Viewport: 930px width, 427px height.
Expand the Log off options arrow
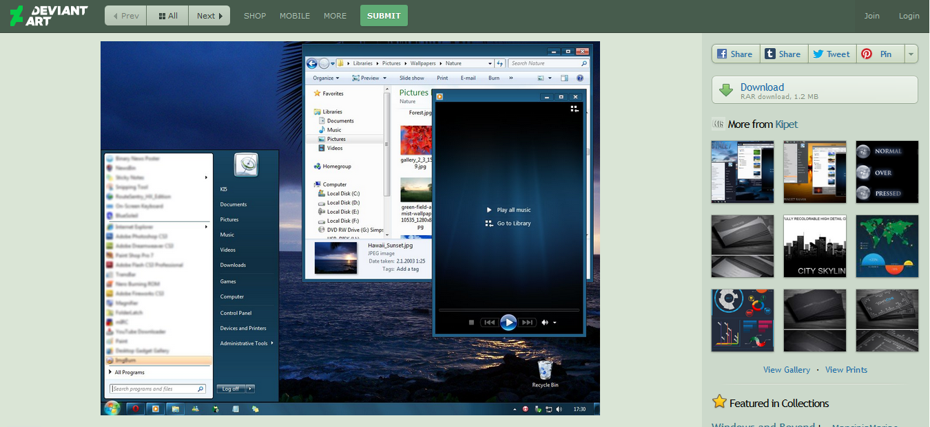coord(250,389)
